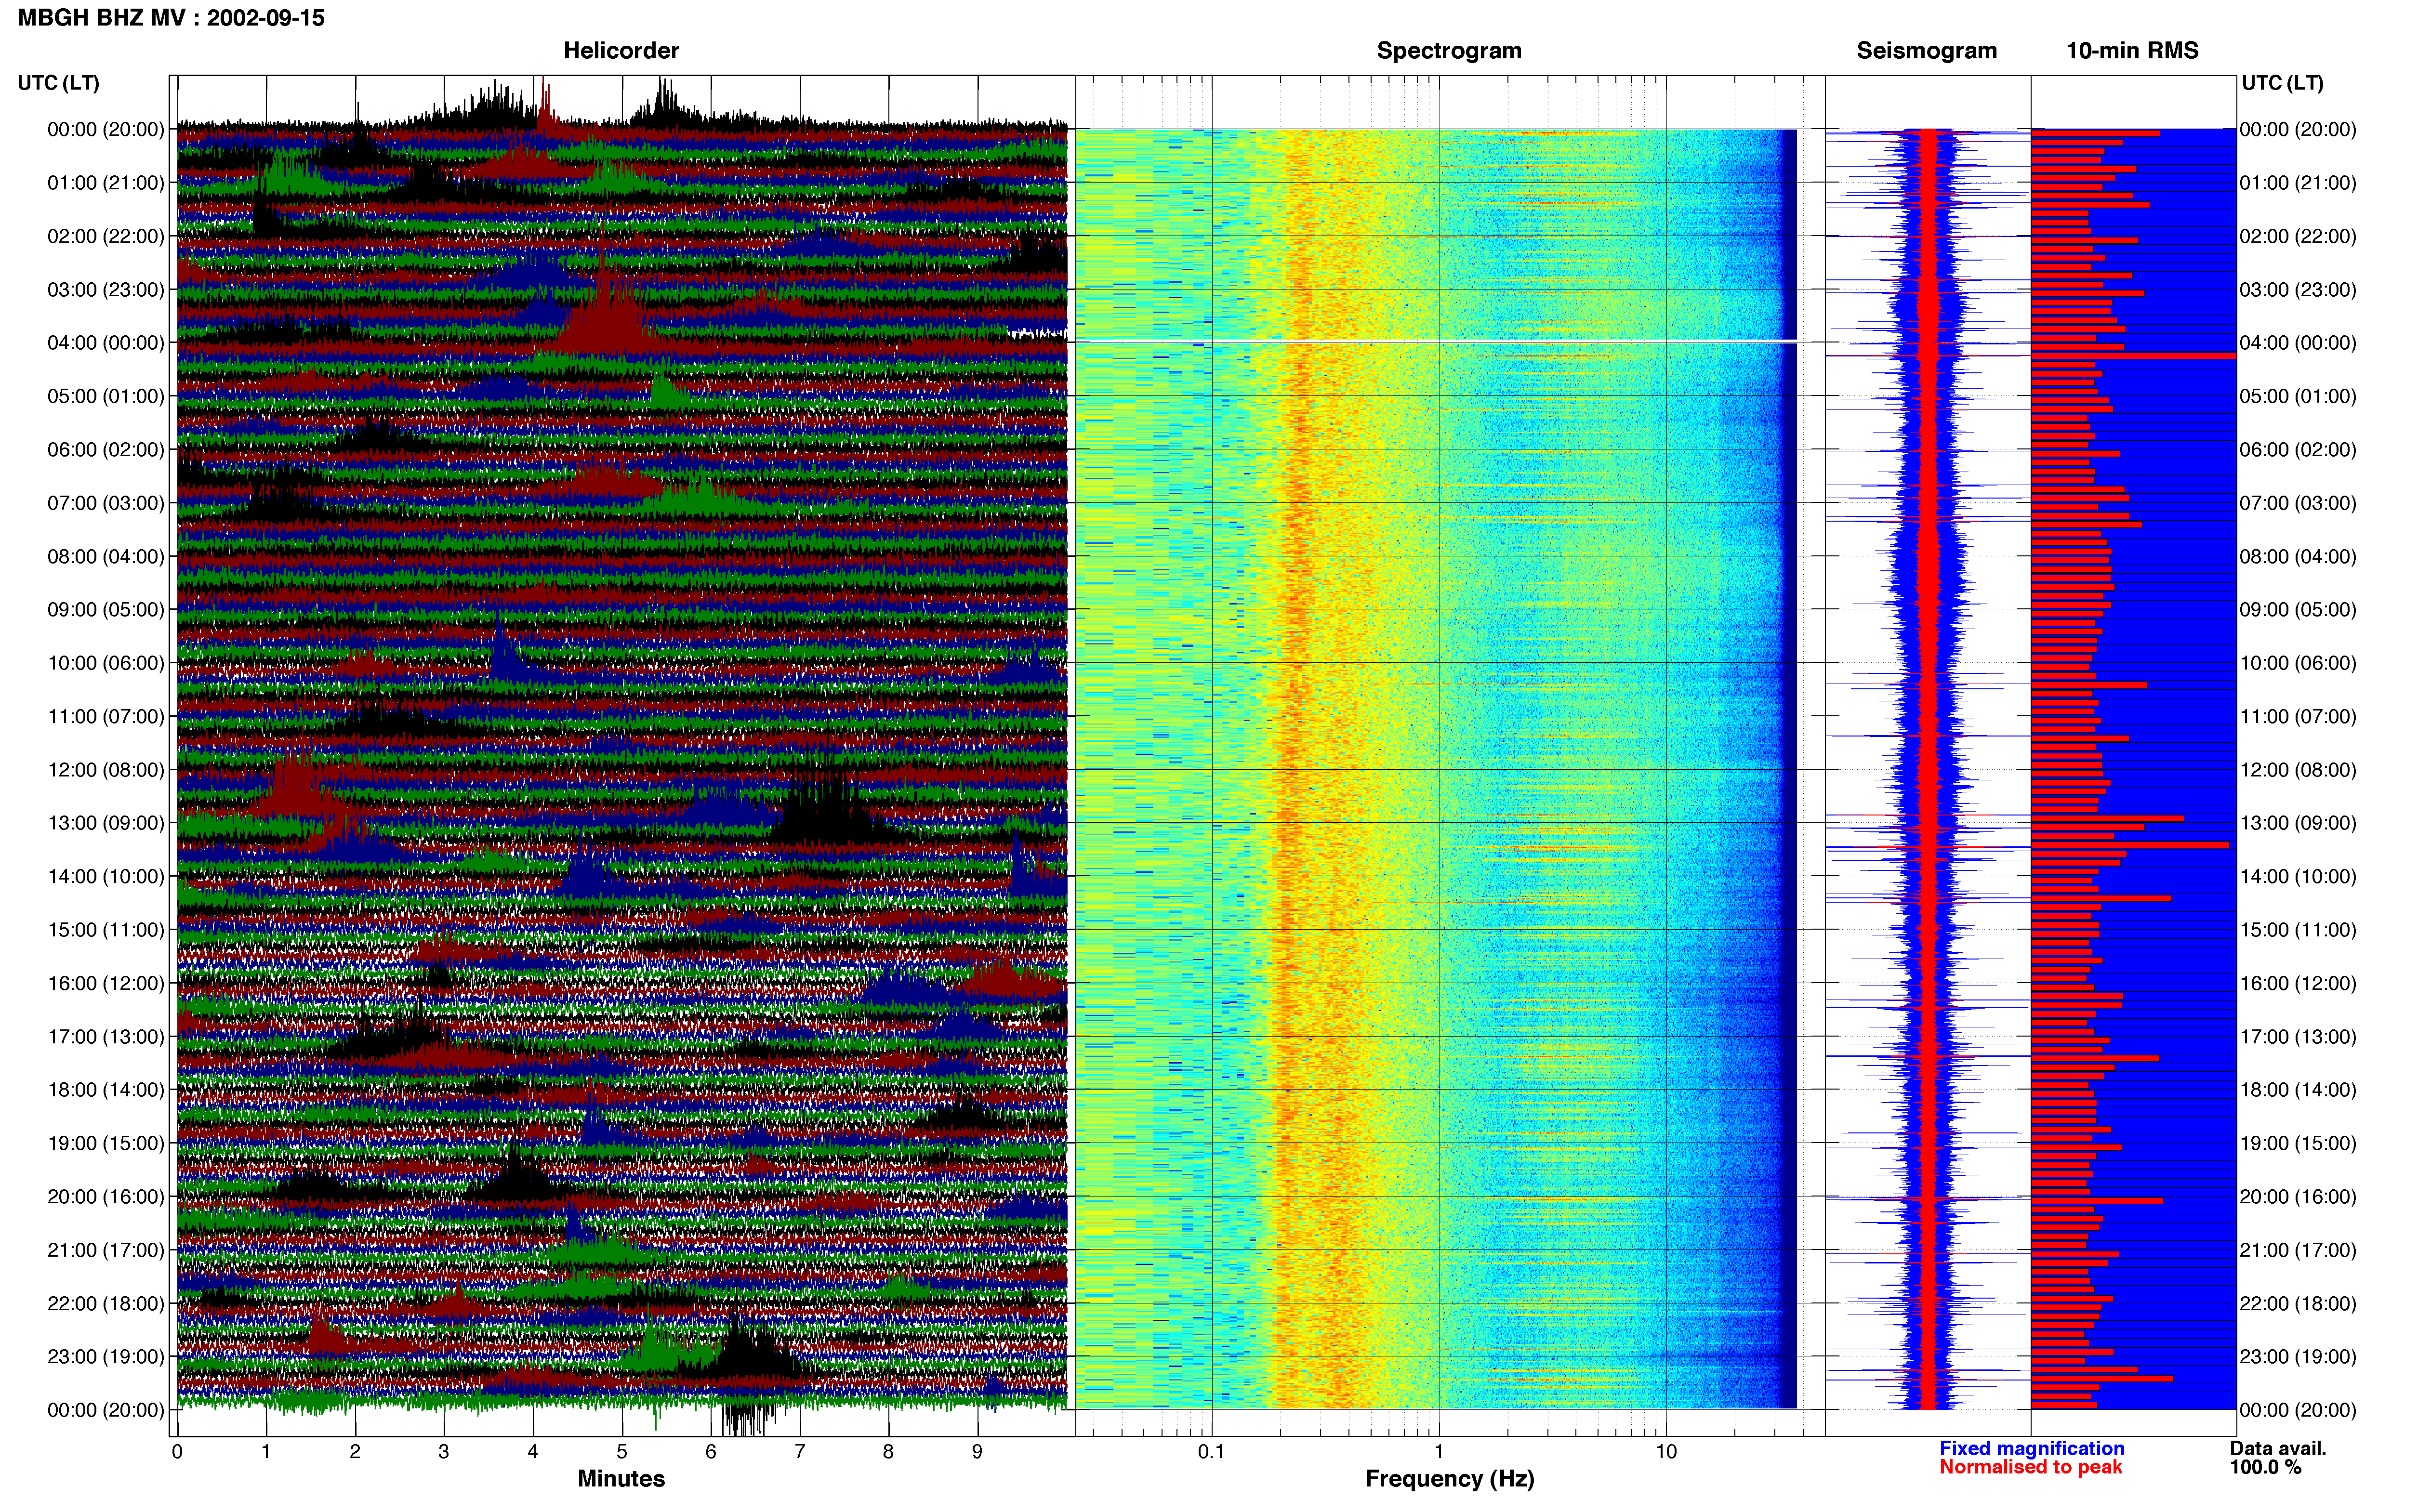Click the helicorder minute tick label '9'
Viewport: 2418px width, 1512px height.
tap(977, 1452)
